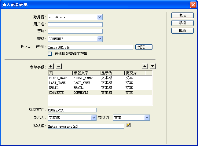Click the plus icon to add form field
Image resolution: width=198 pixels, height=146 pixels.
[x=51, y=66]
